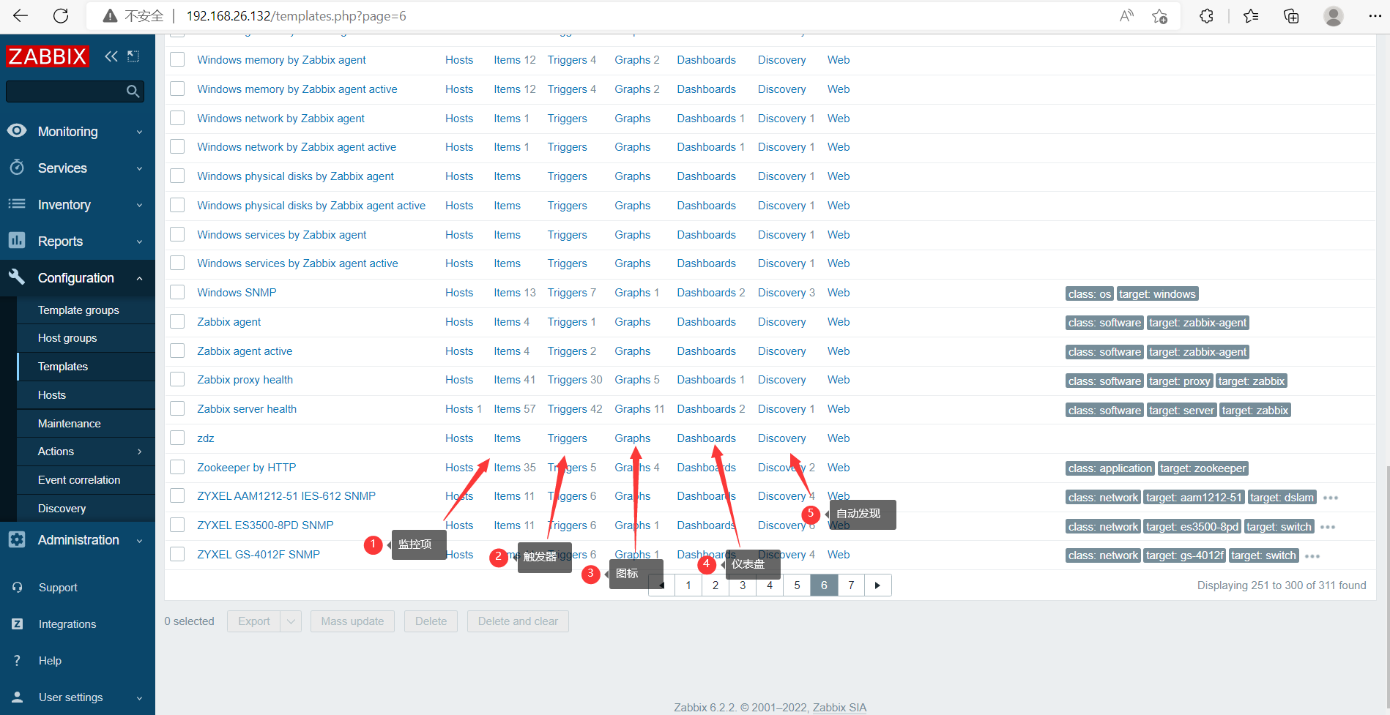Click the Administration gear icon
Screen dimensions: 1390x715
click(x=17, y=539)
